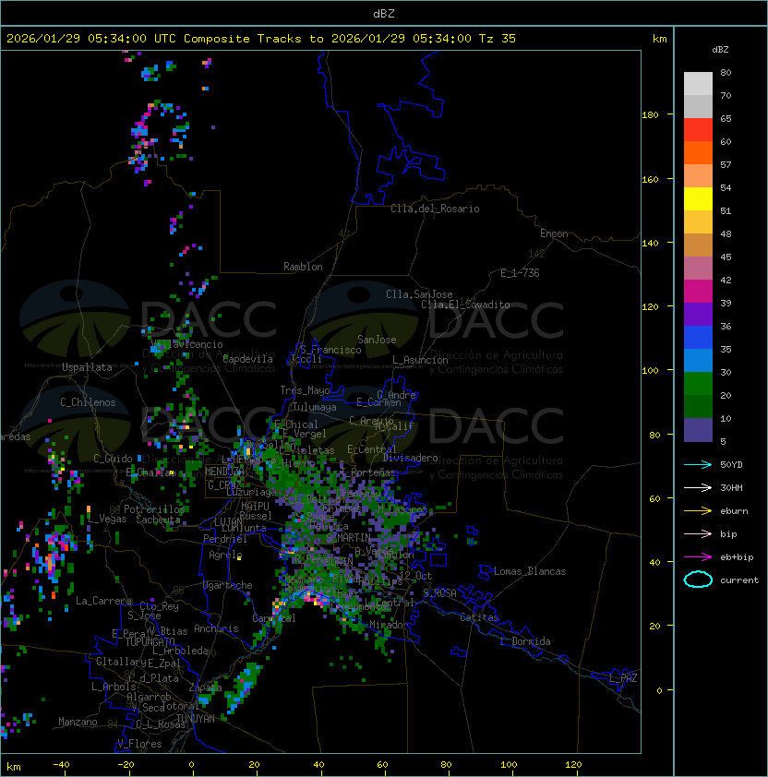Click the white 30HM arrow in legend
Screen dimensions: 768x777
(698, 487)
